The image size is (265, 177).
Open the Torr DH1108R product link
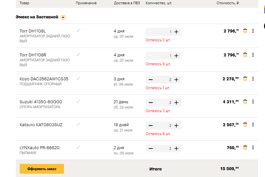click(x=33, y=55)
